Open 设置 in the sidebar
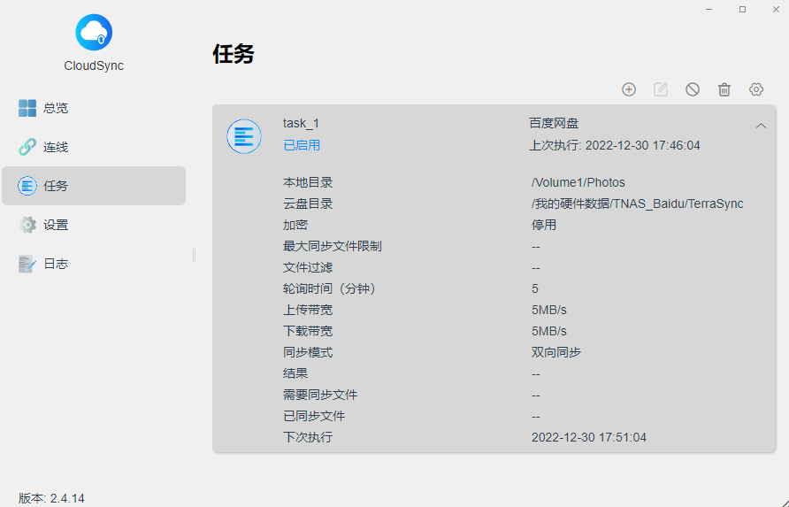The image size is (789, 507). (x=55, y=225)
